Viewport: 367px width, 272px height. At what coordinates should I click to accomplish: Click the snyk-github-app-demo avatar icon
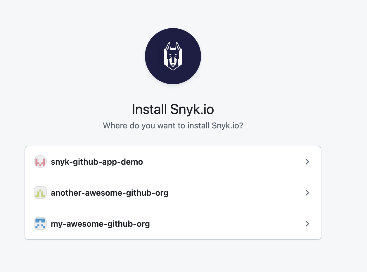tap(40, 161)
